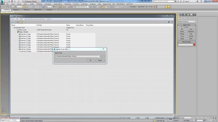Screen dimensions: 218x122
Task: Open the Create tab in command panel
Action: pyautogui.click(x=178, y=15)
